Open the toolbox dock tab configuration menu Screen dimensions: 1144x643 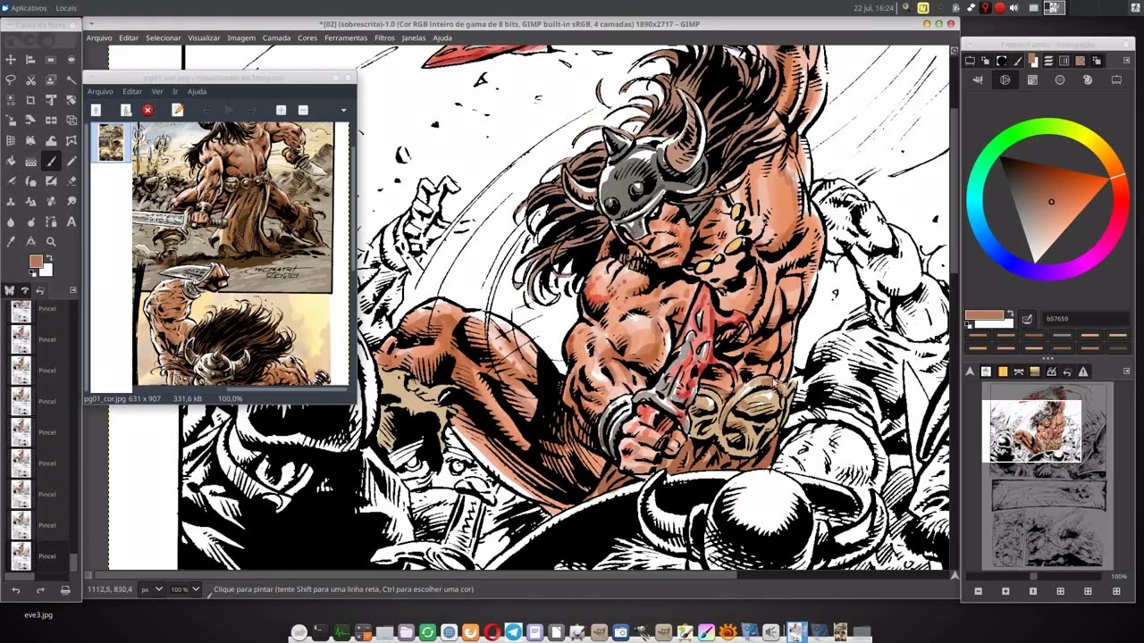click(73, 289)
